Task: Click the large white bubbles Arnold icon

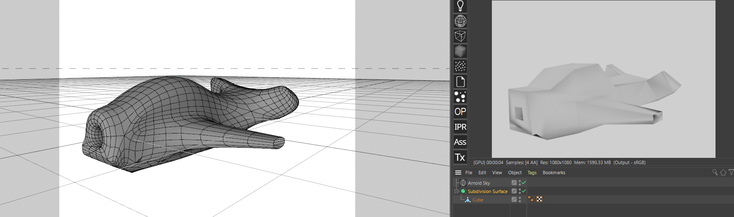Action: pos(460,97)
